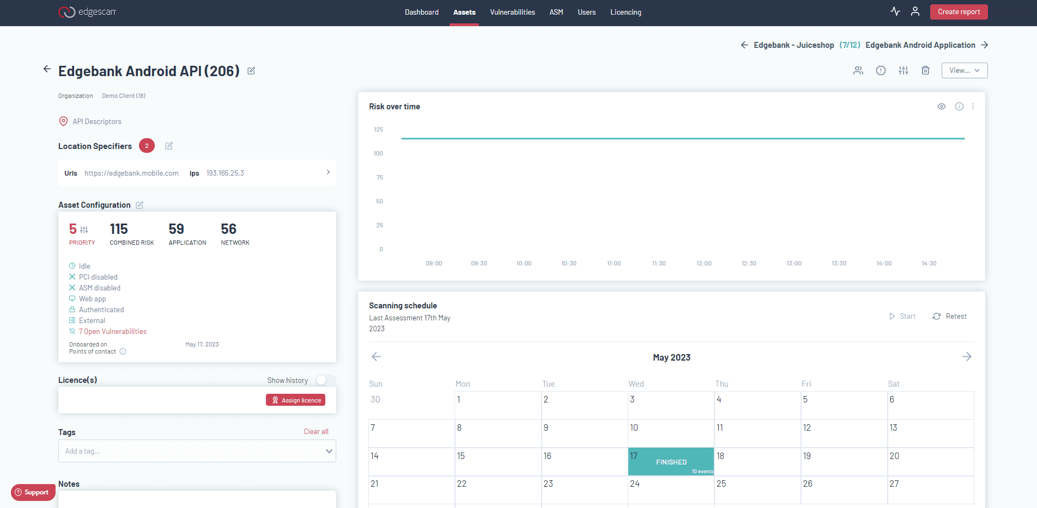Open Demo Client (18) organization link
This screenshot has width=1037, height=508.
pos(124,96)
